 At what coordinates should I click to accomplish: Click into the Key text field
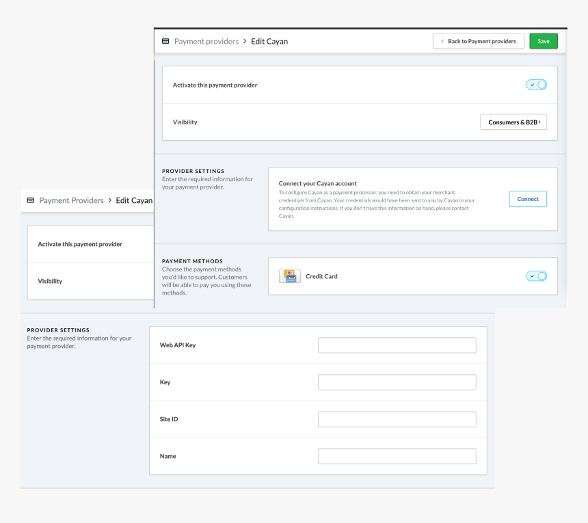coord(397,382)
